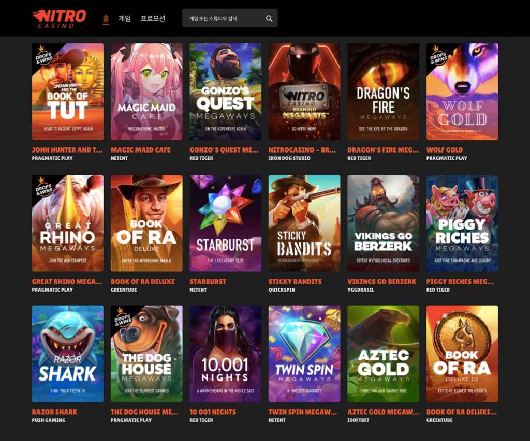Click the Nitro Casino logo
The image size is (530, 441).
pos(59,19)
